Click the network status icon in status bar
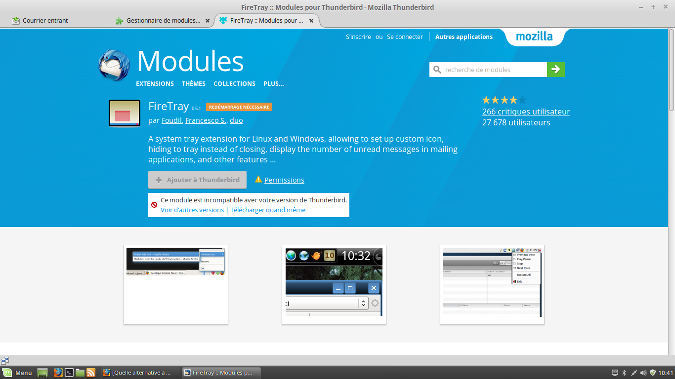 [x=5, y=361]
